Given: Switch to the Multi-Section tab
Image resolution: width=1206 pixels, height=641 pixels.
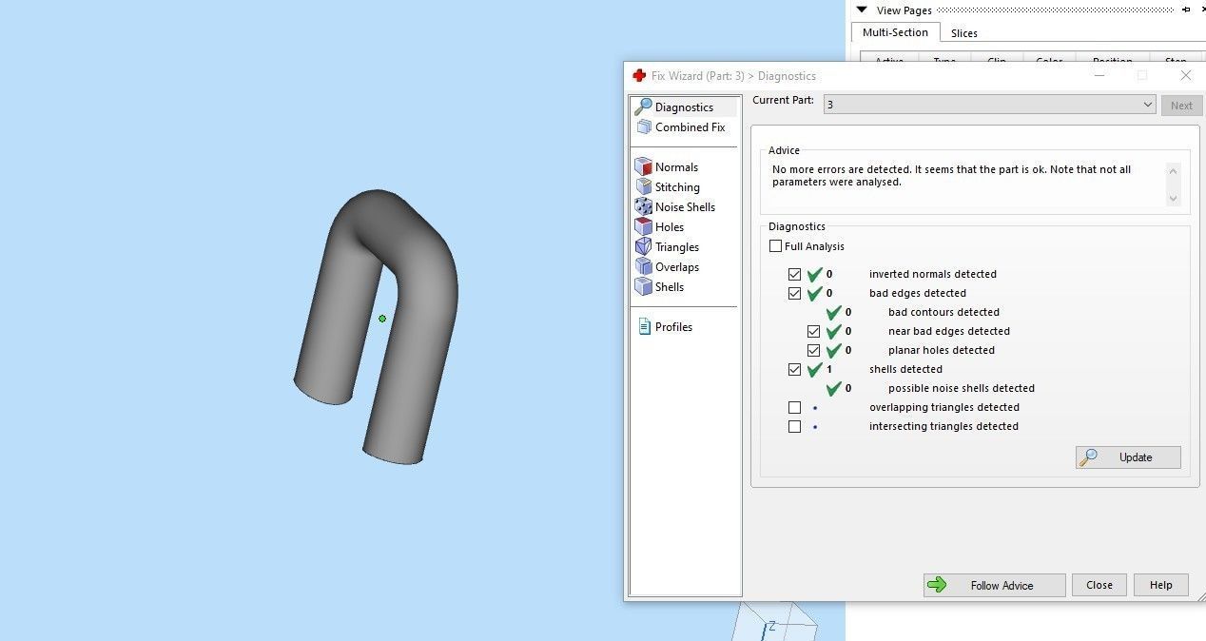Looking at the screenshot, I should coord(895,32).
